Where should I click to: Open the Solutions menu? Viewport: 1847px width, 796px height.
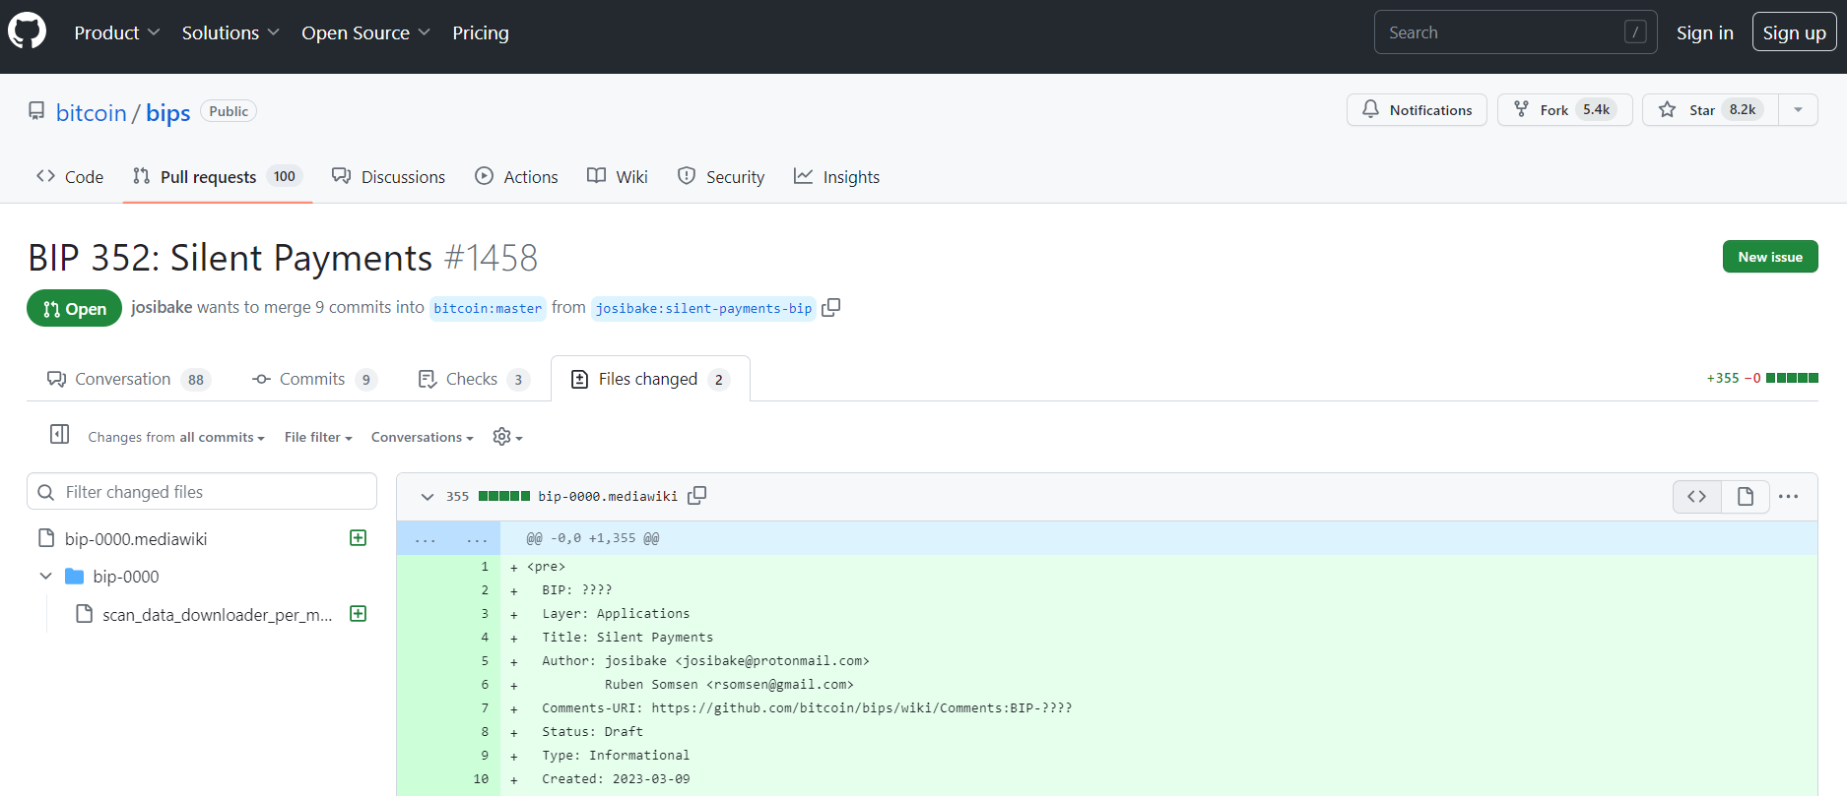231,32
